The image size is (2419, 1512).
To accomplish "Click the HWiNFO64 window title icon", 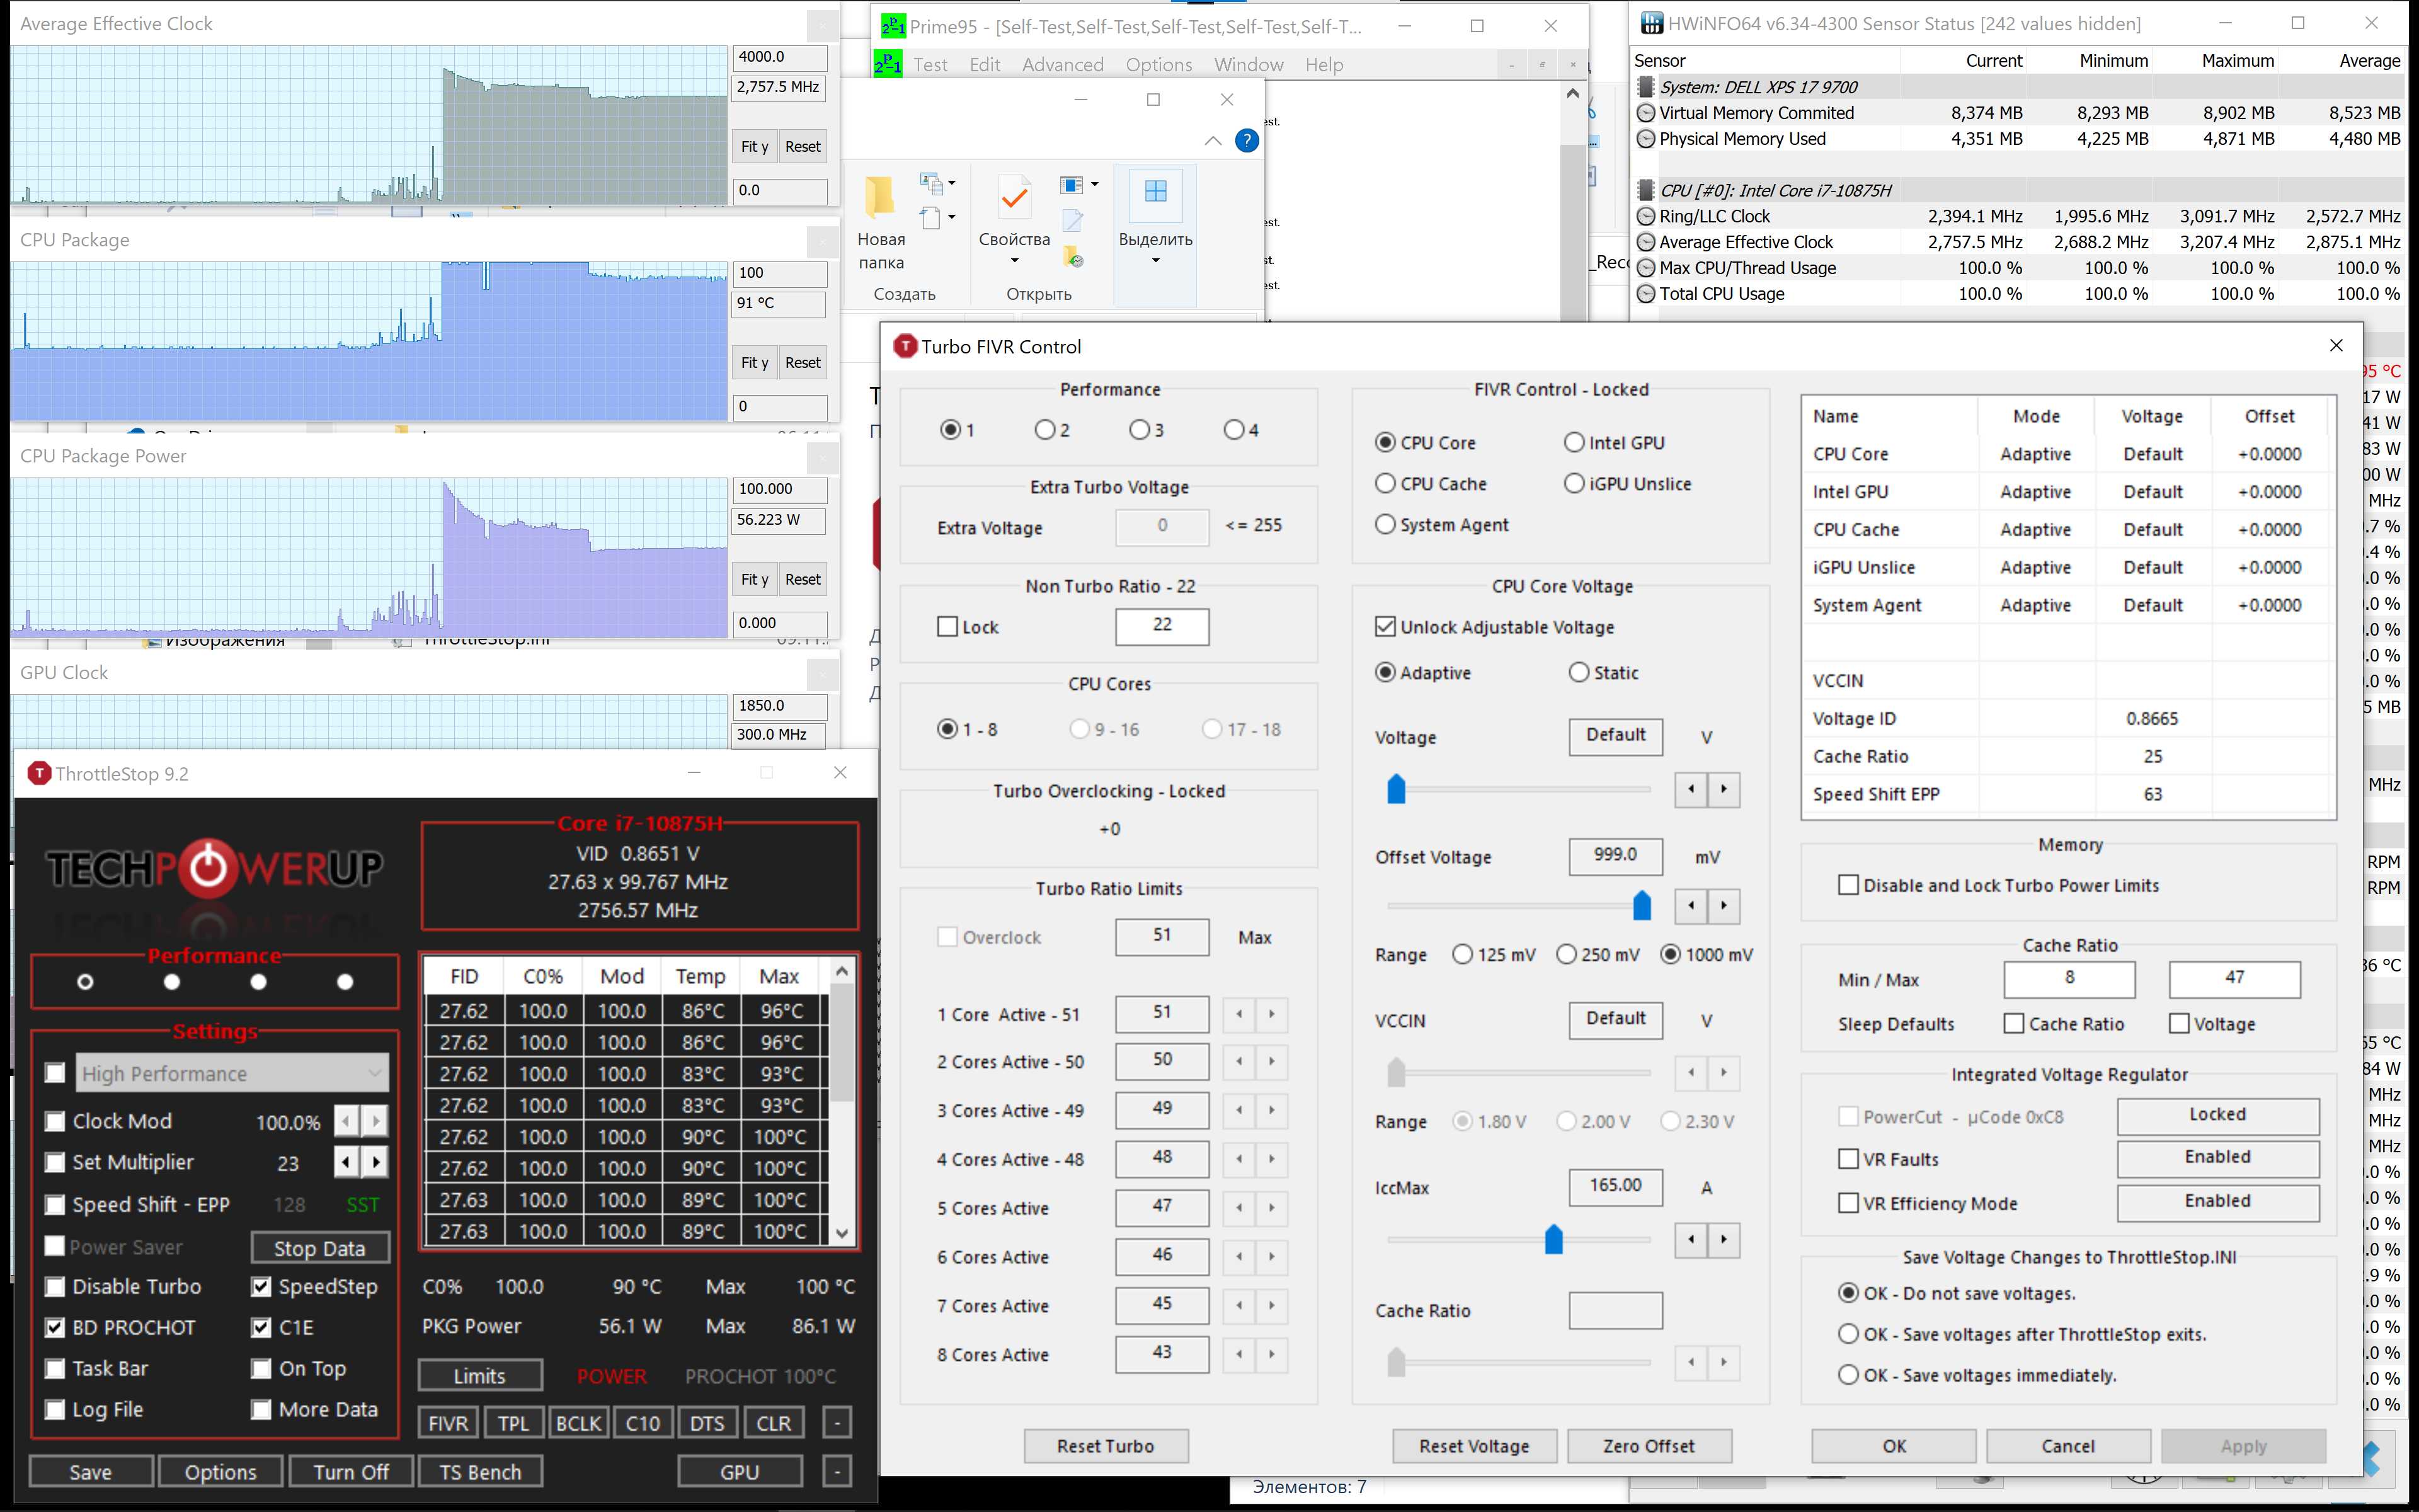I will pos(1651,23).
